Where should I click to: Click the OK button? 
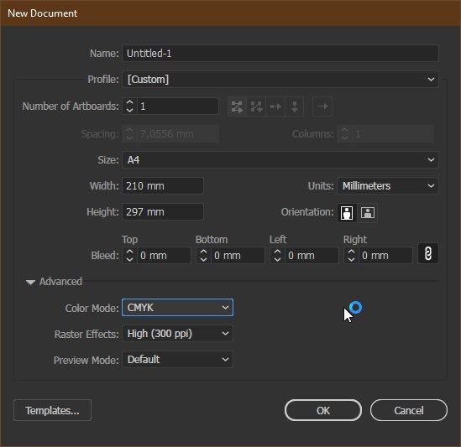coord(322,410)
